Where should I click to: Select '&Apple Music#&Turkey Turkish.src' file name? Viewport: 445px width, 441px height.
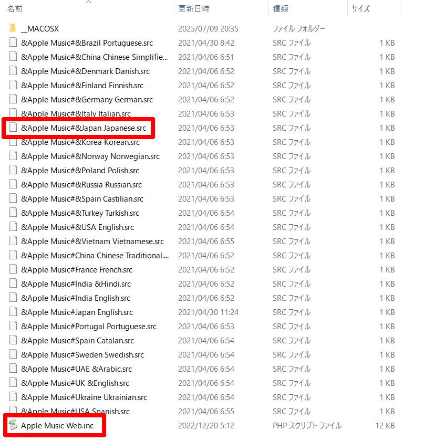tap(80, 213)
